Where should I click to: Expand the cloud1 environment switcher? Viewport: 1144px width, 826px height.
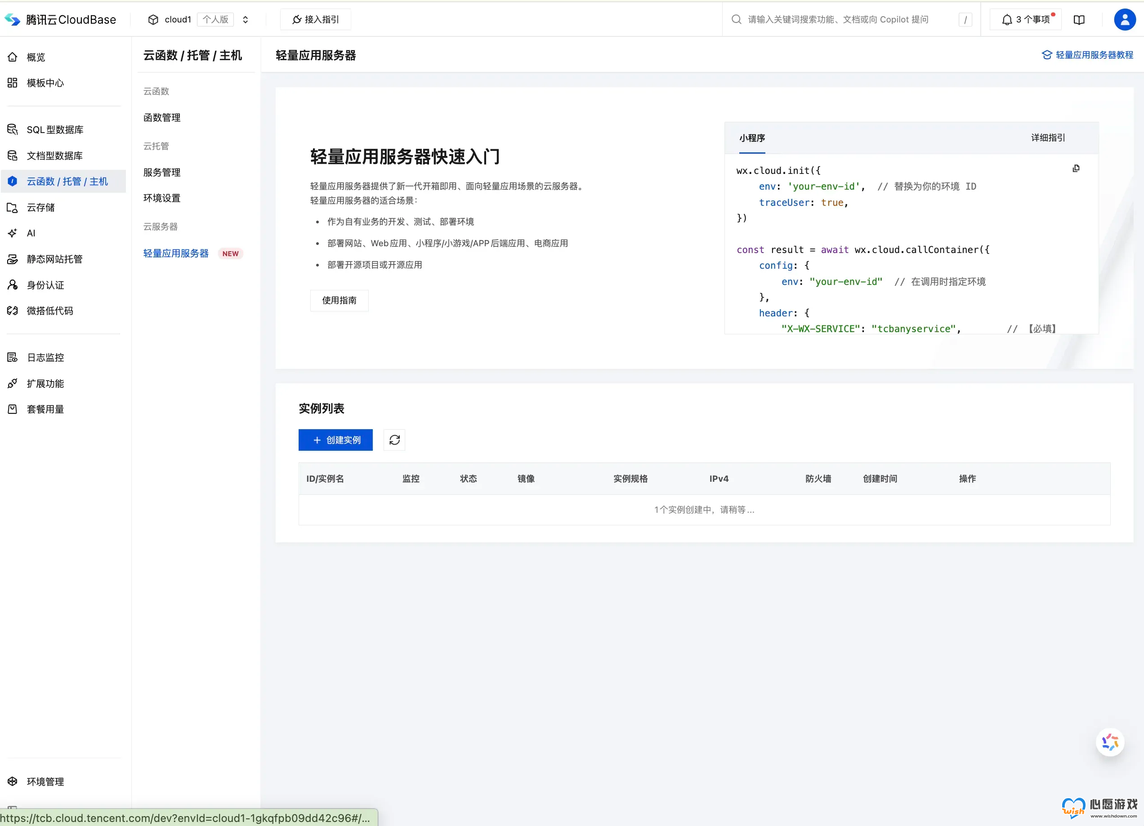pyautogui.click(x=245, y=20)
